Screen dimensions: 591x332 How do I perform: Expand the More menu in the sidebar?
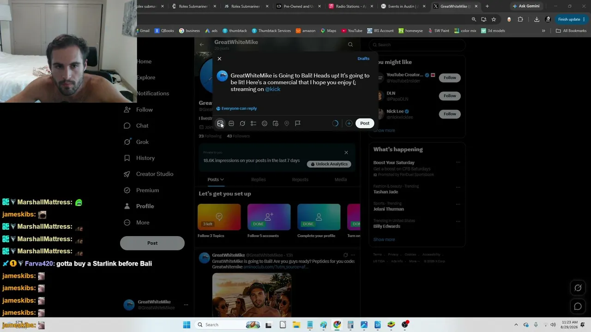pyautogui.click(x=137, y=223)
